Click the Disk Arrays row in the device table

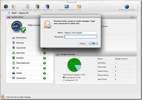115,67
